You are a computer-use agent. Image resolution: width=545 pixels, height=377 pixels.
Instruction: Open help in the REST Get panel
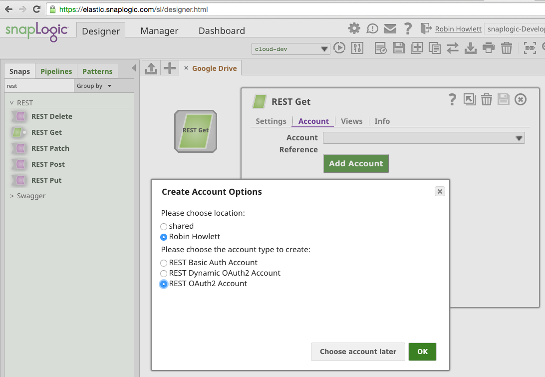click(452, 100)
